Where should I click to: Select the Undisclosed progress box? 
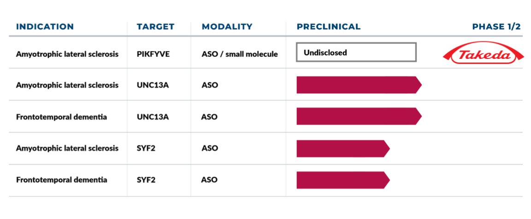pyautogui.click(x=356, y=52)
